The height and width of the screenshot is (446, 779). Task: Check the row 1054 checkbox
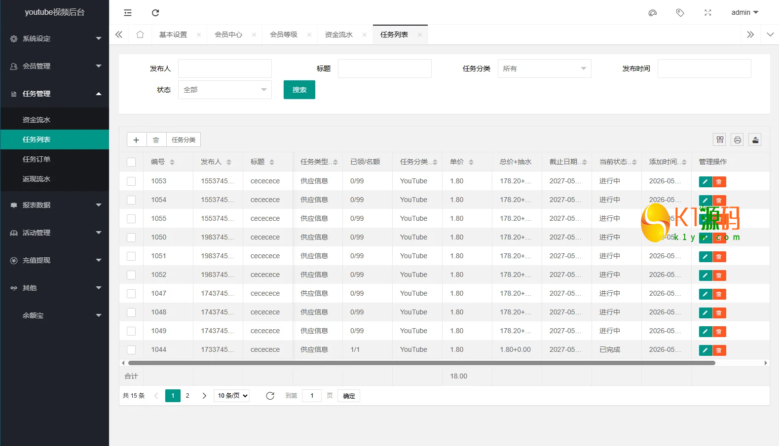(131, 200)
